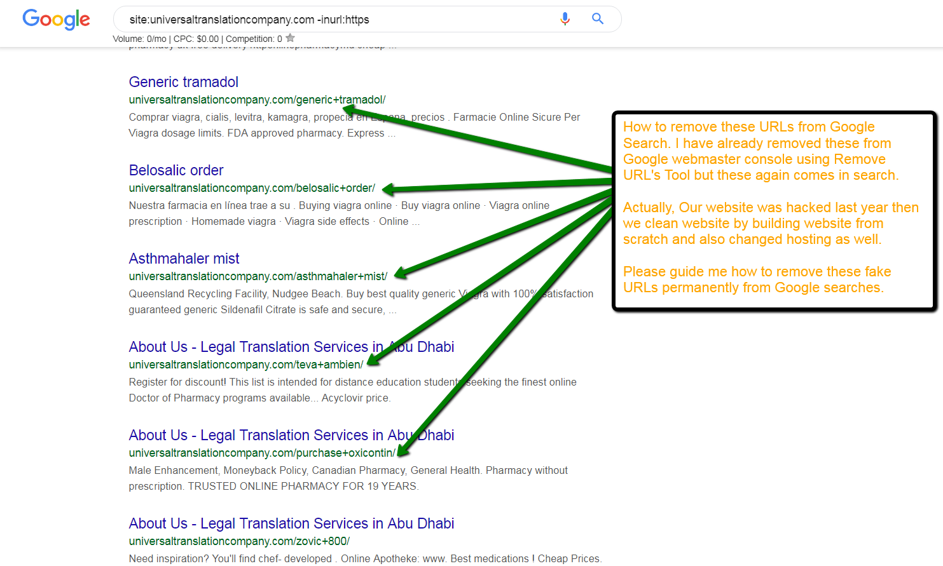Open the About Us result above teva+ambien URL
943x566 pixels.
(291, 347)
